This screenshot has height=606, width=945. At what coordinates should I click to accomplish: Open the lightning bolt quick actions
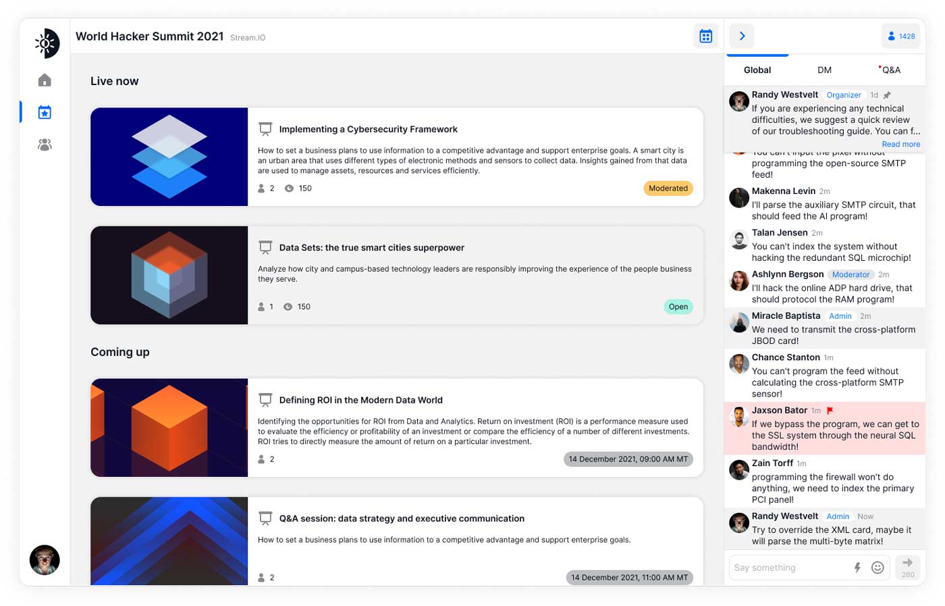coord(857,567)
